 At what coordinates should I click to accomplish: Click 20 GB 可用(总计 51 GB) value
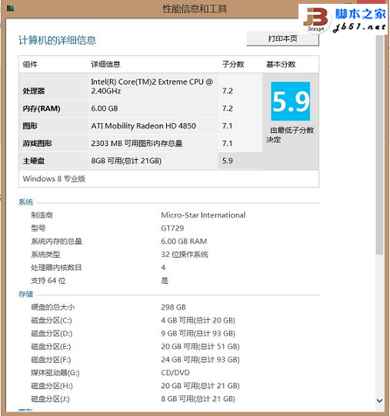pos(200,347)
